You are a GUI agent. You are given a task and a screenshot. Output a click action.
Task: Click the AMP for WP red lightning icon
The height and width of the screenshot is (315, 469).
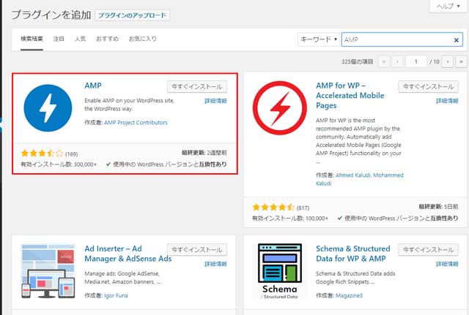pyautogui.click(x=280, y=108)
